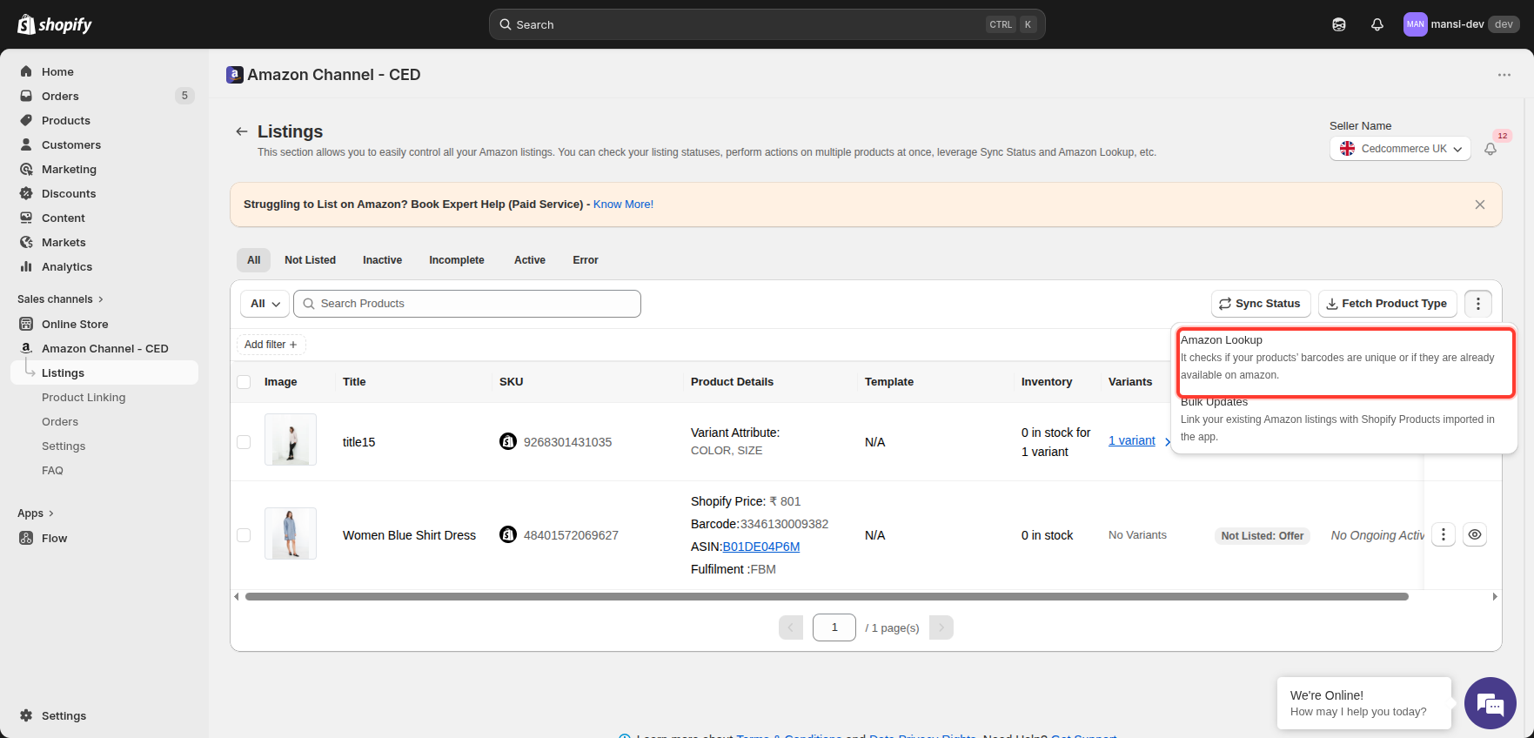Viewport: 1534px width, 738px height.
Task: Select Listings under Amazon Channel
Action: pos(104,372)
